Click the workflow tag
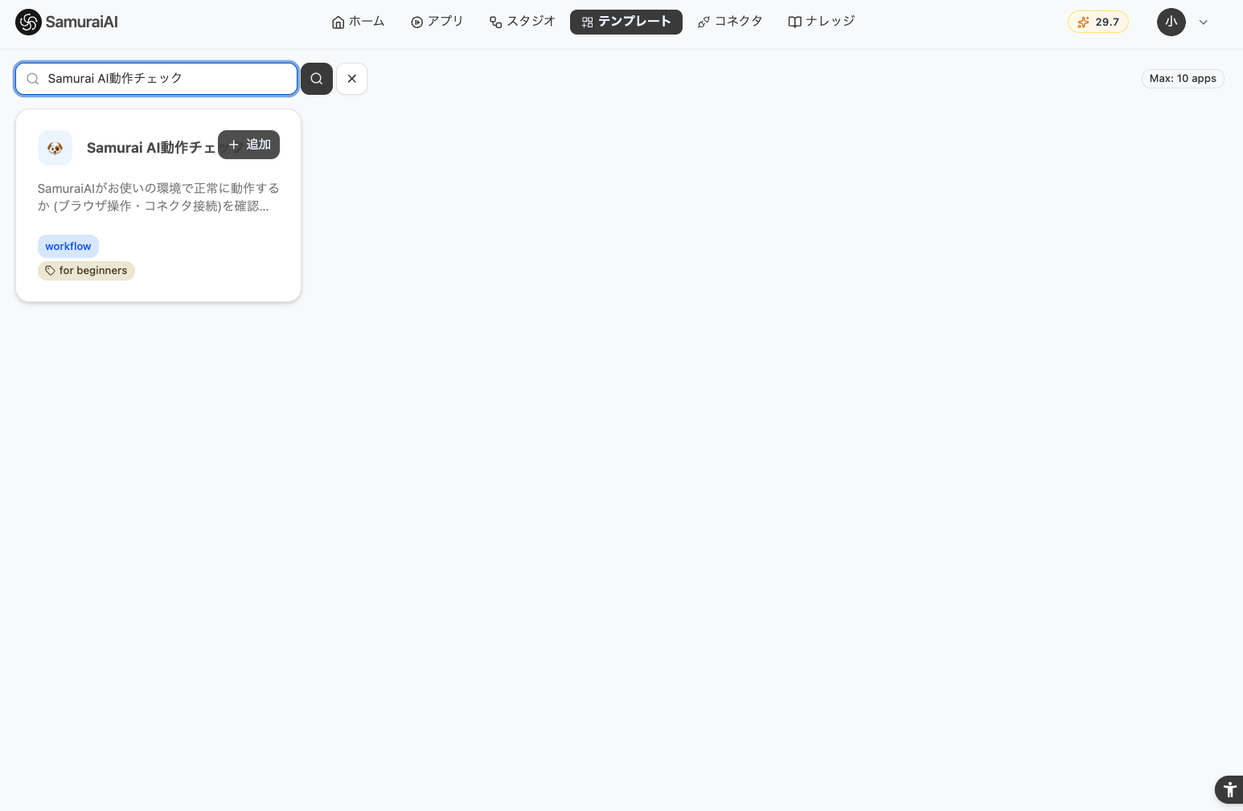1243x811 pixels. pos(68,246)
